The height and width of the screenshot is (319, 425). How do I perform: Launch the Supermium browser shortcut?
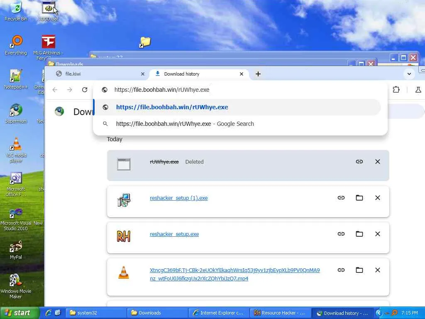click(x=16, y=113)
